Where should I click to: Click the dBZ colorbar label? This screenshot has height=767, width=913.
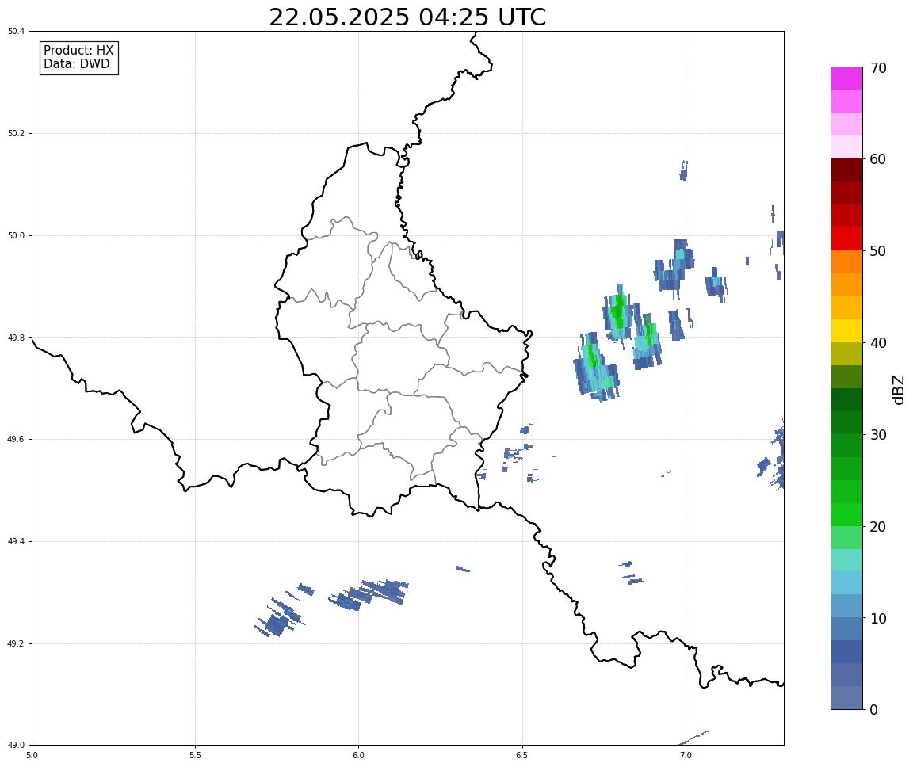(x=899, y=389)
